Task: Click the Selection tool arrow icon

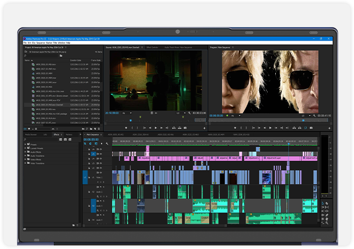Action: (323, 203)
